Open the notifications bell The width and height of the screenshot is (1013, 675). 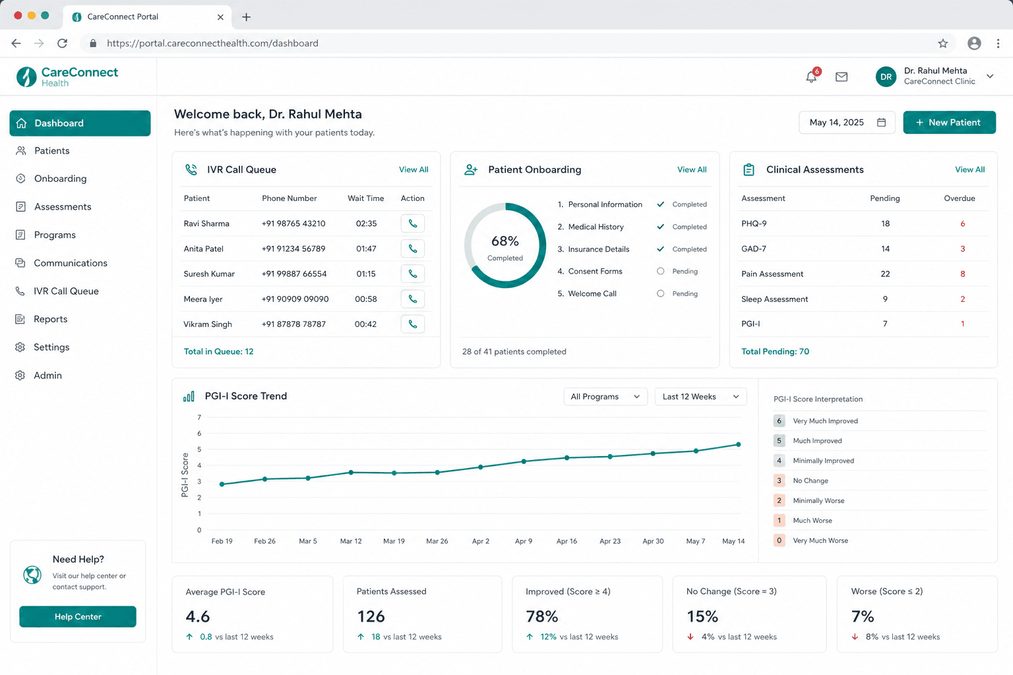click(812, 76)
